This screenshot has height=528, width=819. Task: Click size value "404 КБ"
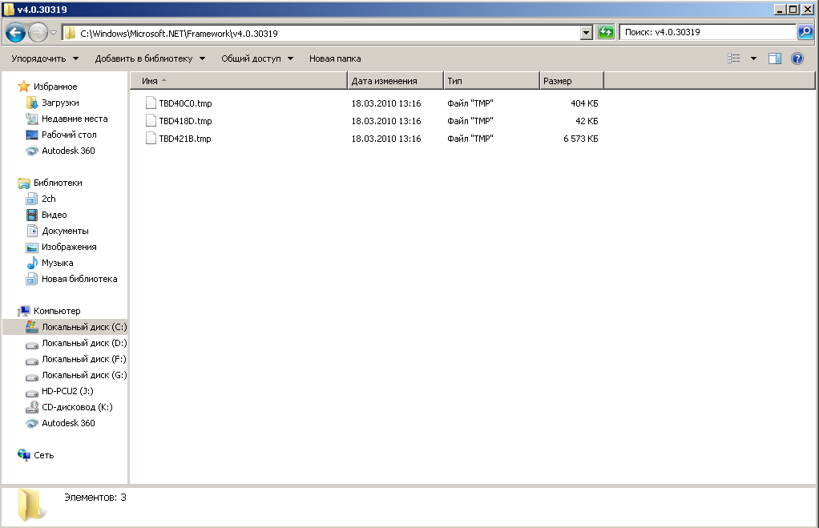(x=584, y=103)
